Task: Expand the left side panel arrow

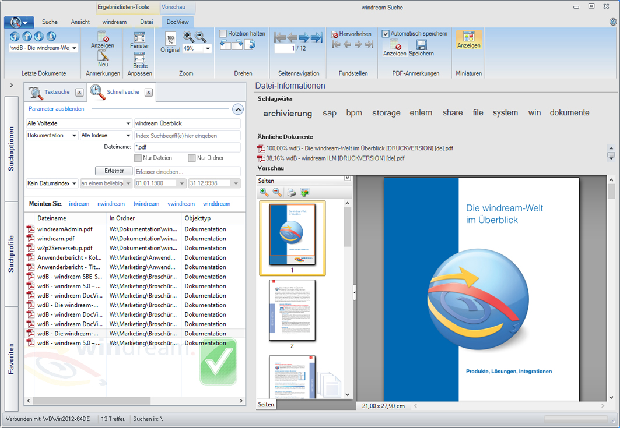Action: pyautogui.click(x=12, y=85)
